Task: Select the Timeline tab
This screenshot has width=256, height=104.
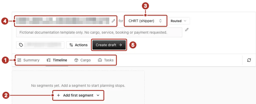Action: coord(57,60)
